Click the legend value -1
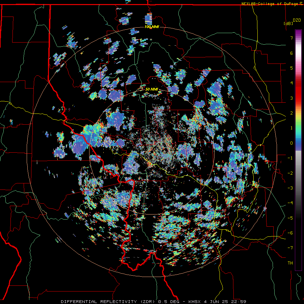This screenshot has height=304, width=304. (290, 158)
